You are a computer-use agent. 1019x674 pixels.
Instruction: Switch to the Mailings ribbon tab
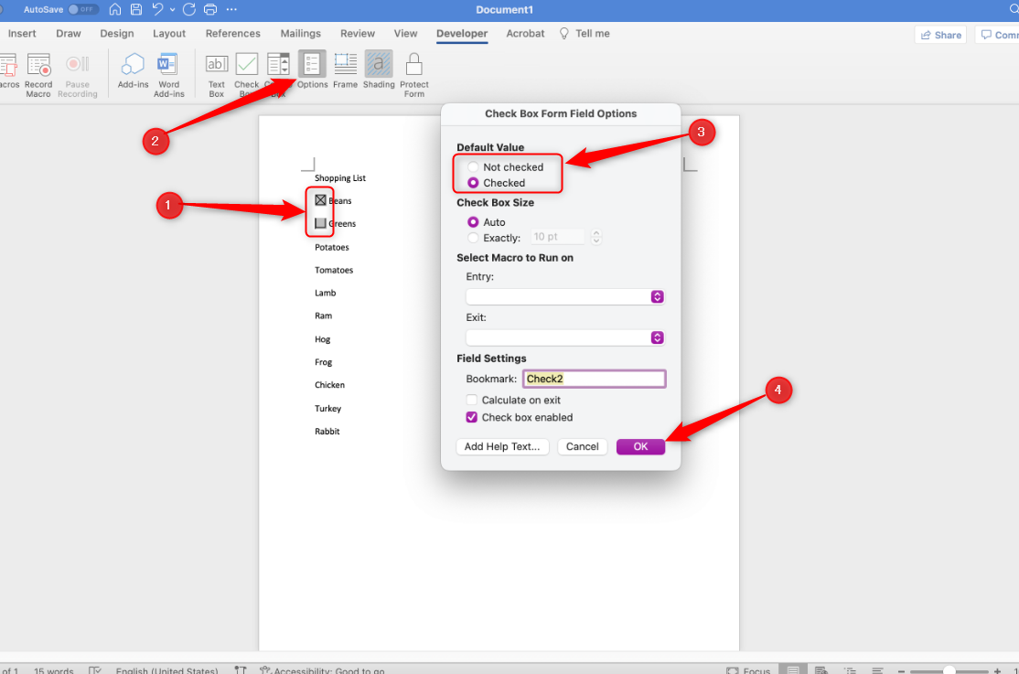pos(300,33)
